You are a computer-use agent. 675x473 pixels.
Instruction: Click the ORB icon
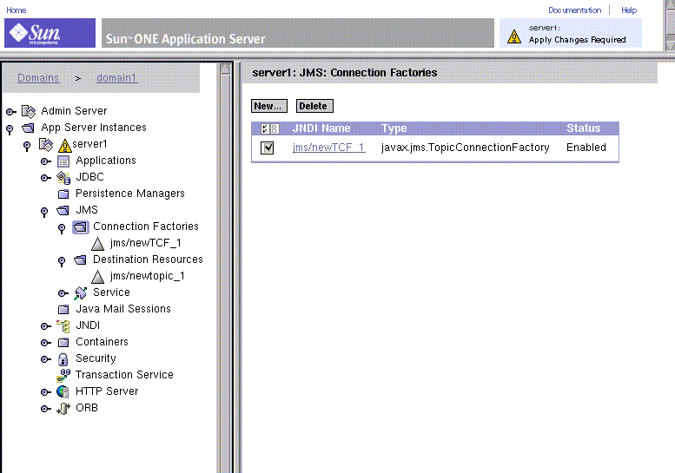pyautogui.click(x=63, y=408)
